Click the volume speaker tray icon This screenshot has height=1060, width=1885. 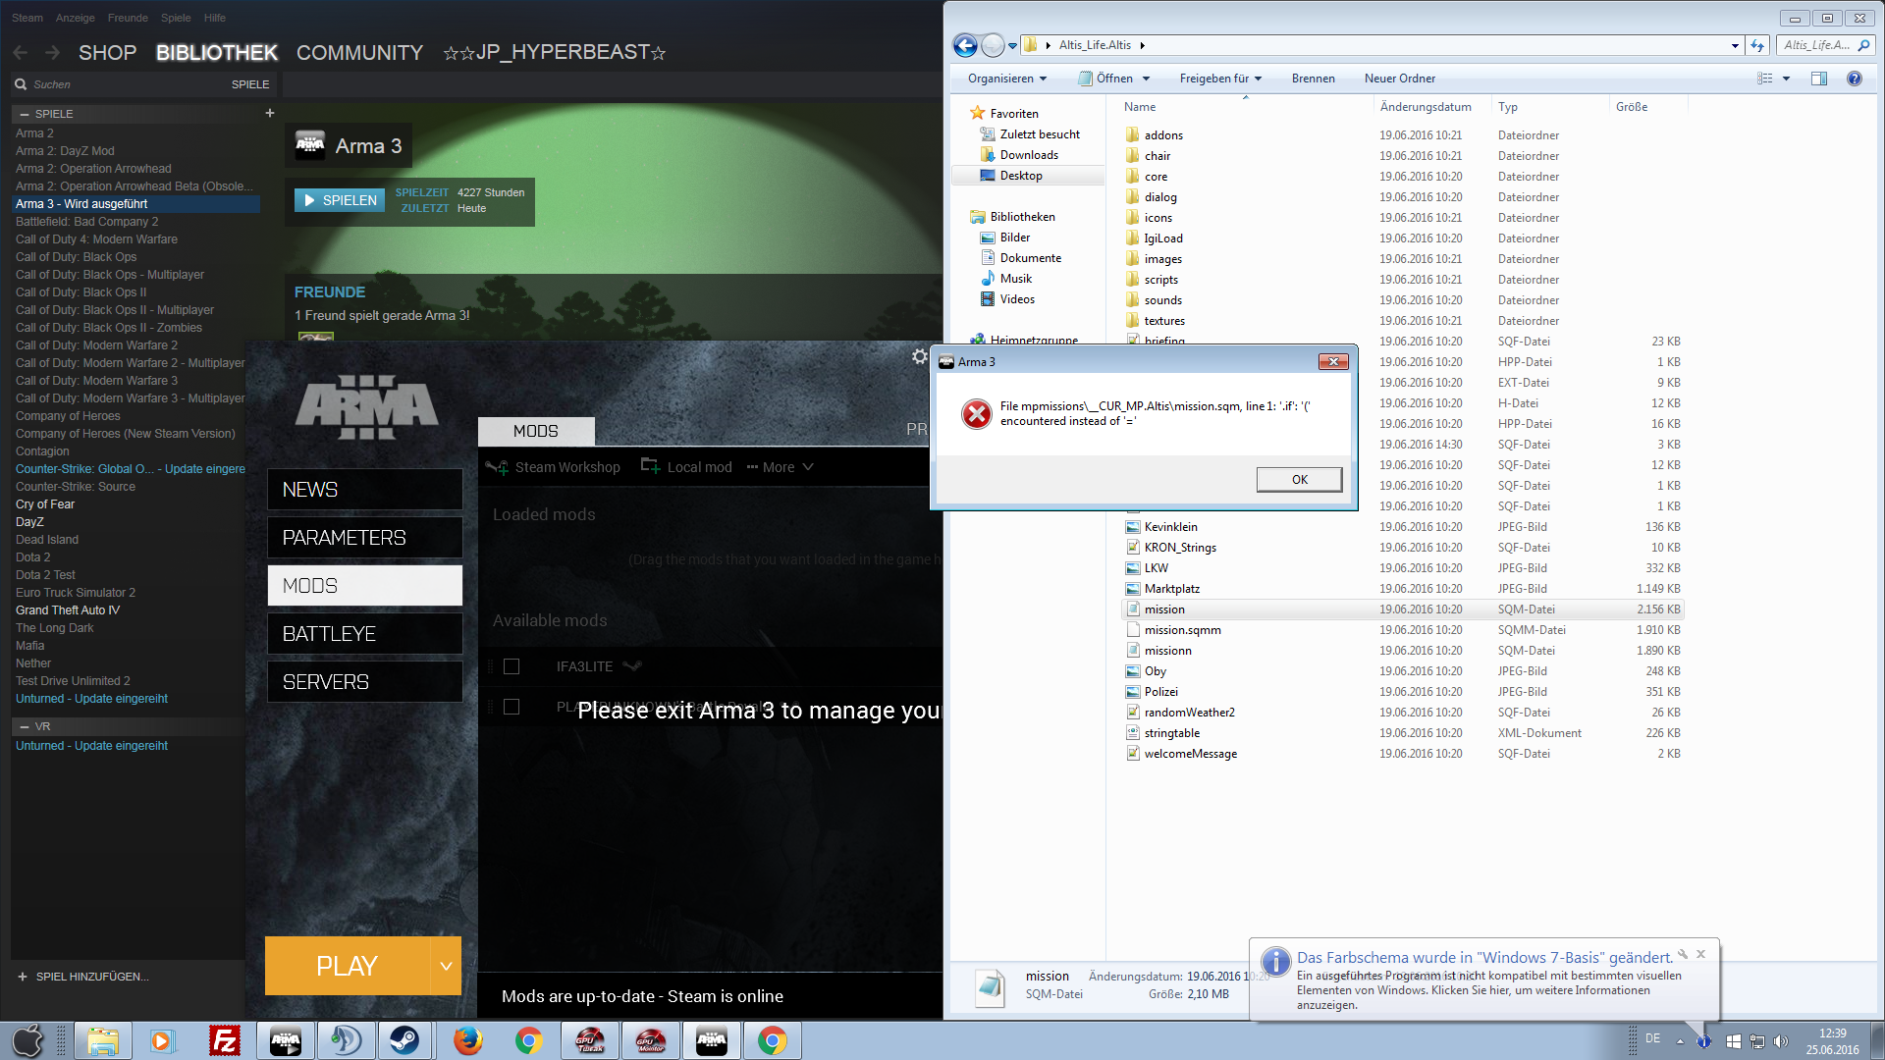tap(1781, 1041)
